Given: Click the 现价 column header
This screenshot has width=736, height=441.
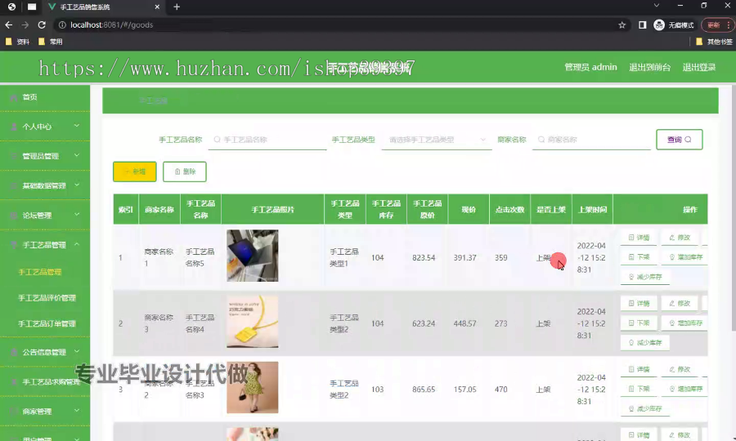Looking at the screenshot, I should click(x=469, y=210).
